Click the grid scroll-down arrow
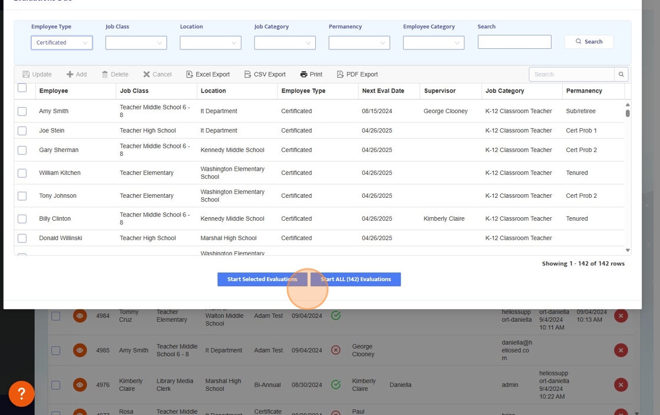Viewport: 660px width, 415px height. tap(628, 250)
